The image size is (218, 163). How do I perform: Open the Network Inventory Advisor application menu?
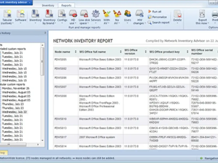[16, 2]
